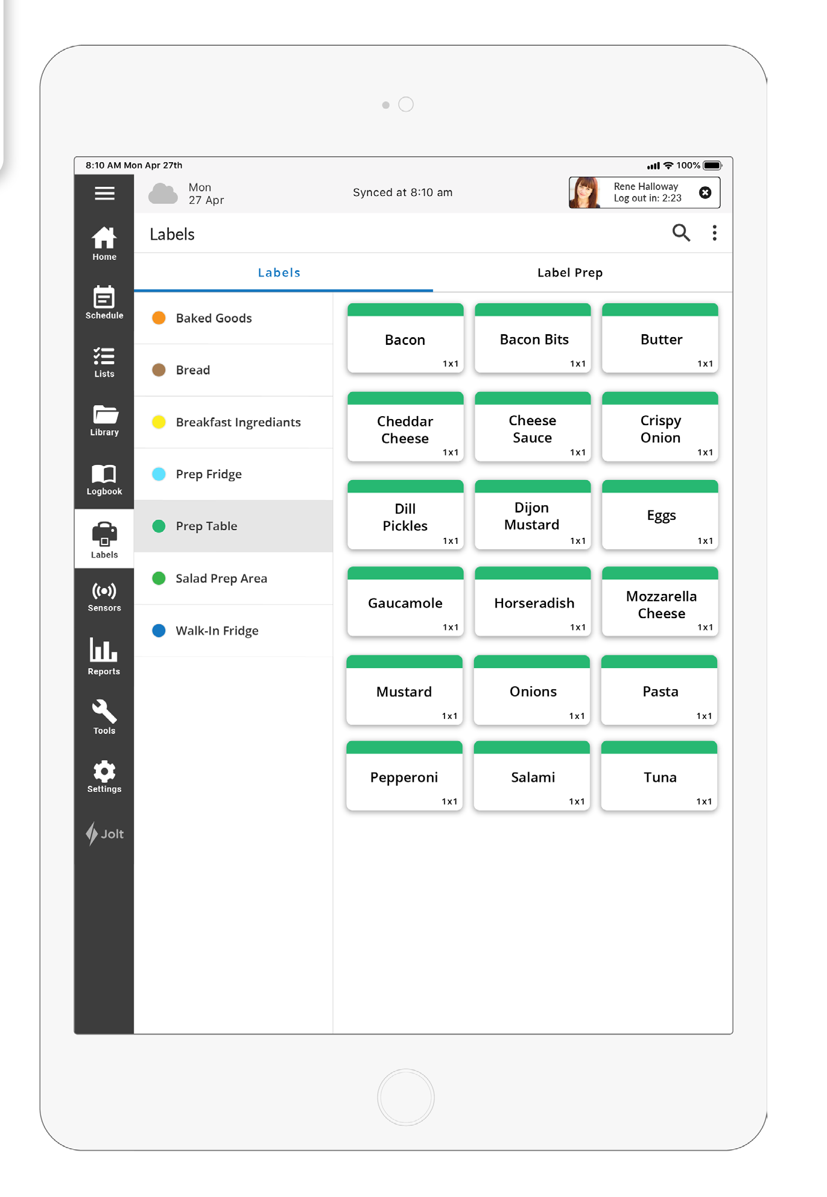Select the Bread category
The image size is (827, 1197).
233,370
